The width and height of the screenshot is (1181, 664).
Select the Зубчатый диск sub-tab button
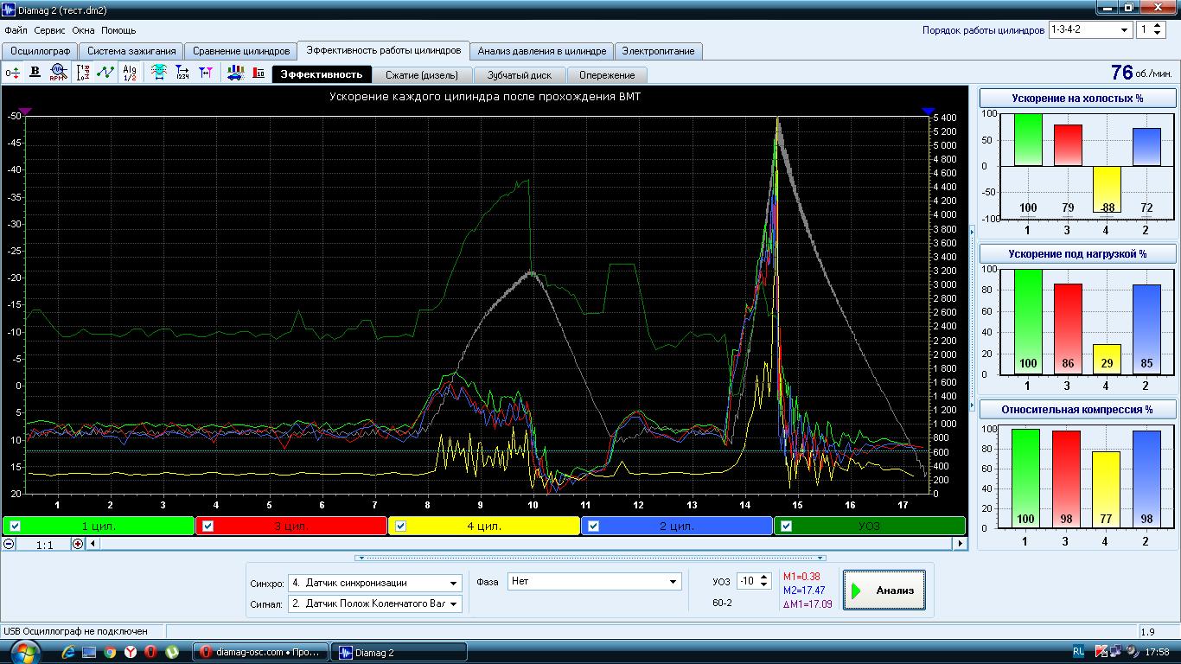click(x=519, y=74)
